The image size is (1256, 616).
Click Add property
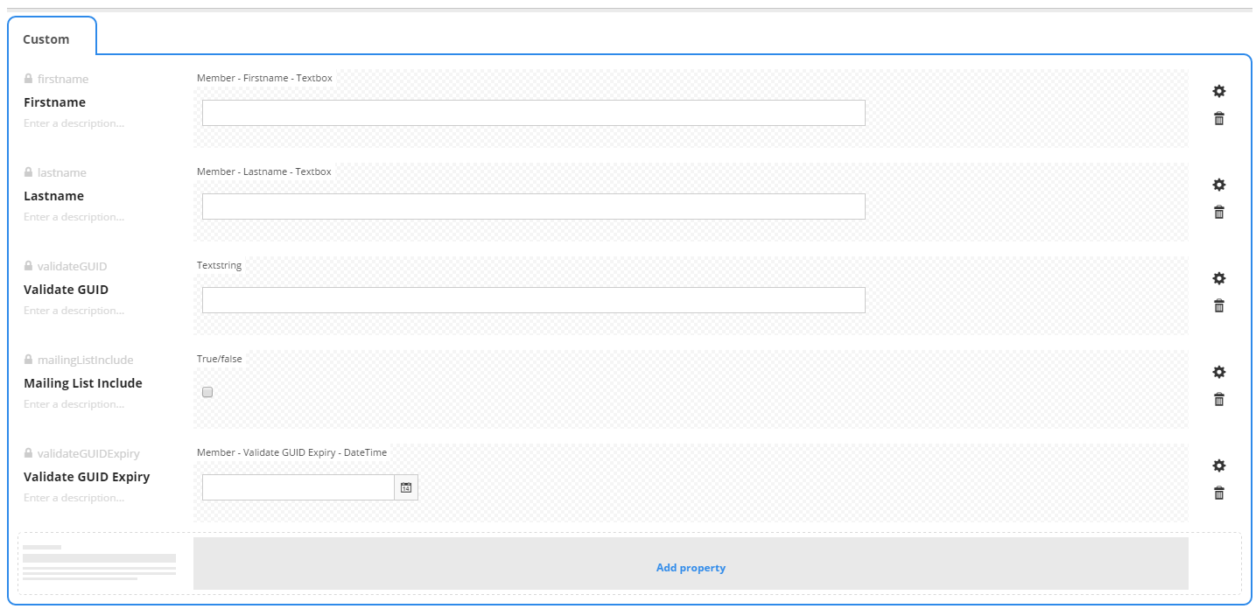(691, 563)
